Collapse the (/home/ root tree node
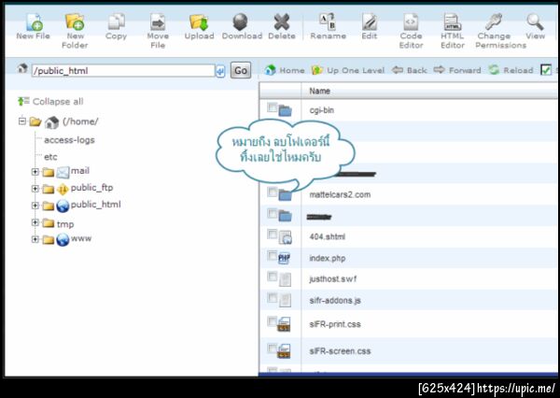Screen dimensions: 560x398 pos(22,121)
